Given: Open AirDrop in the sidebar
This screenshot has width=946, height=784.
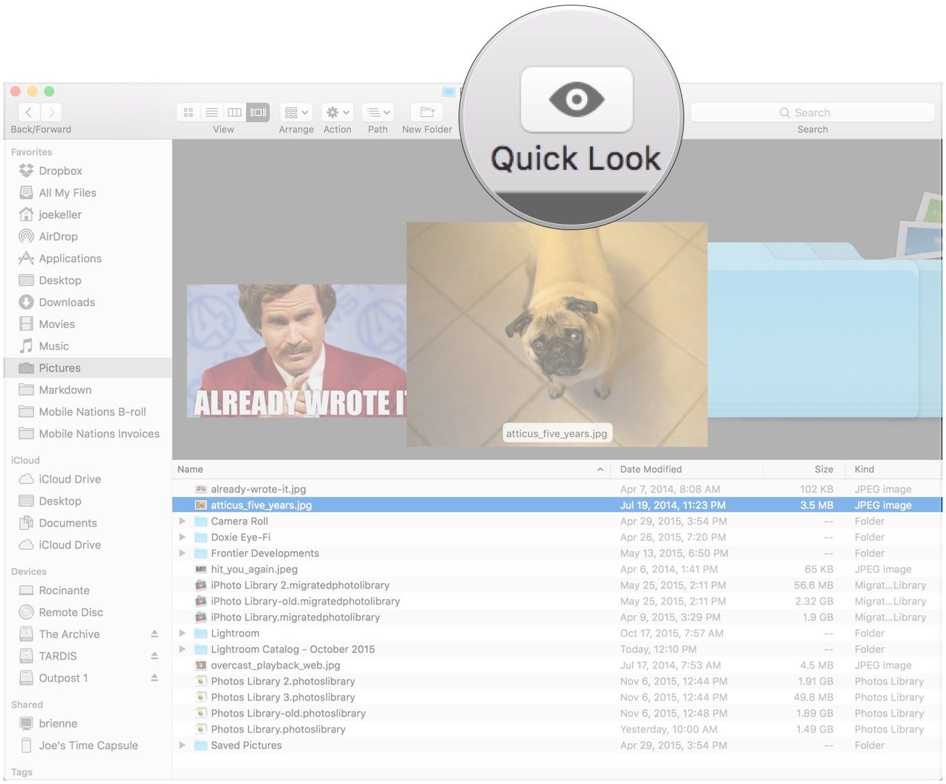Looking at the screenshot, I should (x=58, y=237).
